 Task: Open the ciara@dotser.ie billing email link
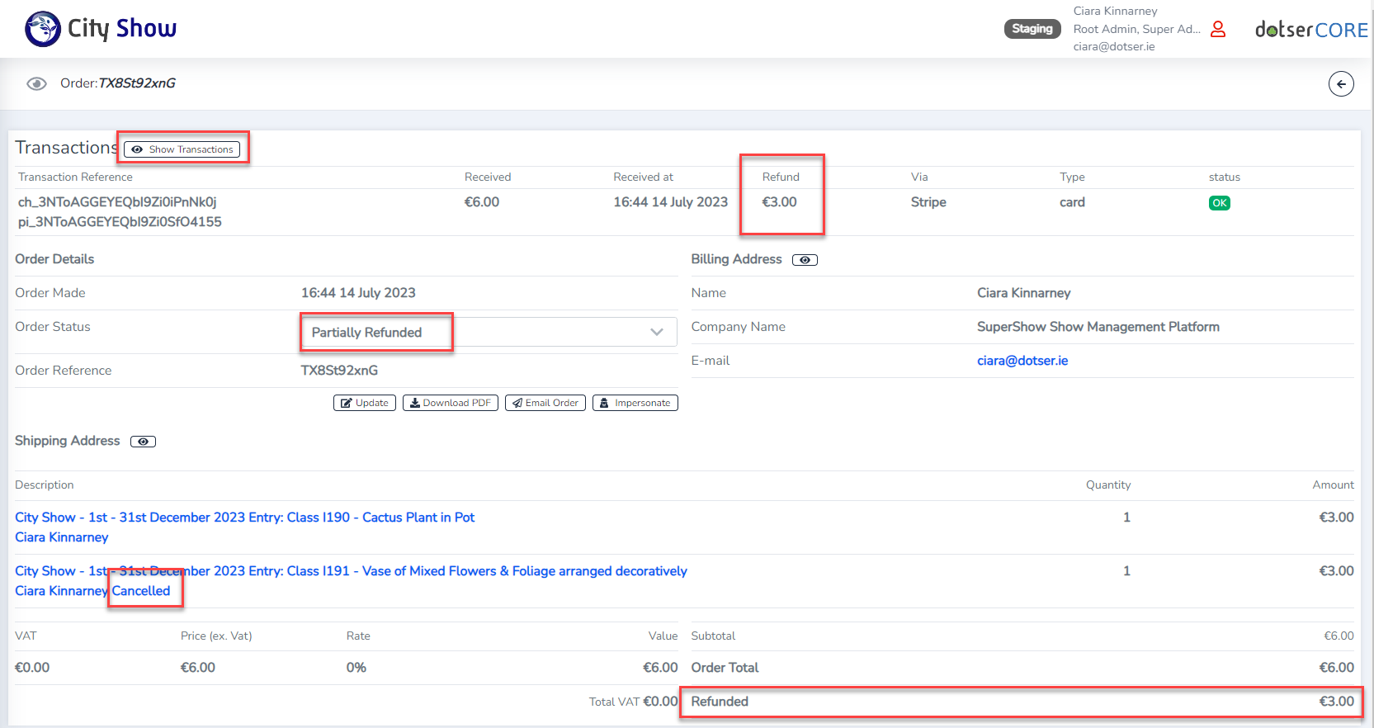click(1022, 361)
